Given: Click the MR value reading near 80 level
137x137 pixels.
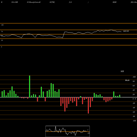Looking at the screenshot, I should pyautogui.click(x=127, y=80).
